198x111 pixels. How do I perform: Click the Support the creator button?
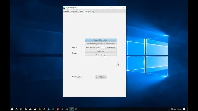coord(101,40)
